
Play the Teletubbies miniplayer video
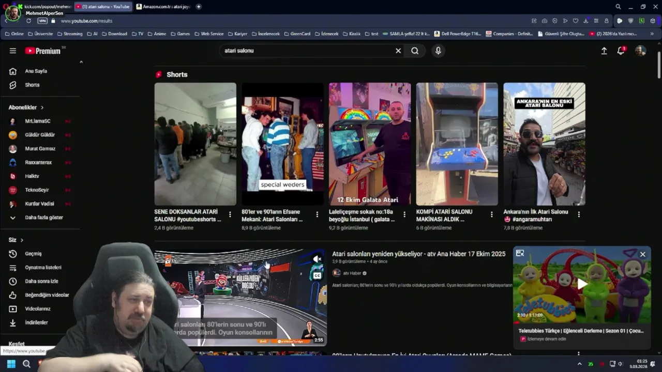point(582,284)
